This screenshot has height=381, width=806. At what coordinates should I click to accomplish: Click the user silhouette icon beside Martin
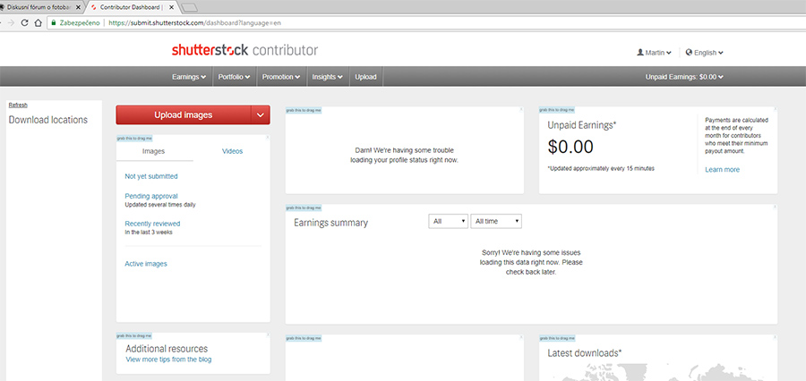click(x=640, y=53)
